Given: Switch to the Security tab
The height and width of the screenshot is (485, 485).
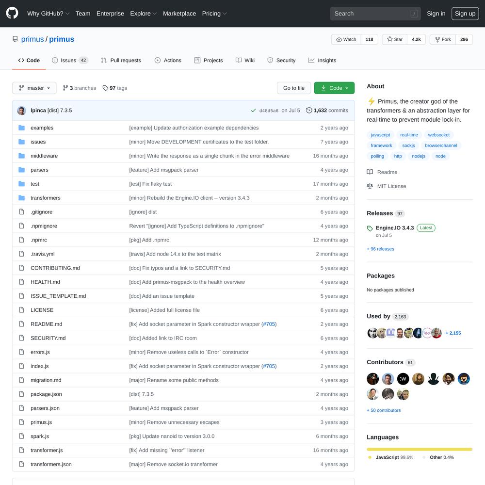Looking at the screenshot, I should [x=281, y=60].
